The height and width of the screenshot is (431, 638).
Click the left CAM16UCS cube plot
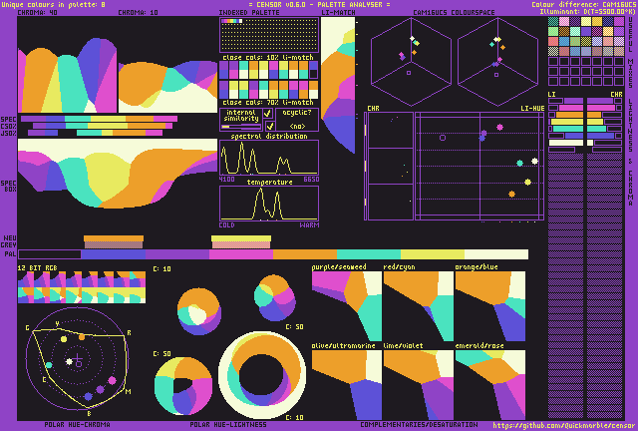[x=411, y=62]
